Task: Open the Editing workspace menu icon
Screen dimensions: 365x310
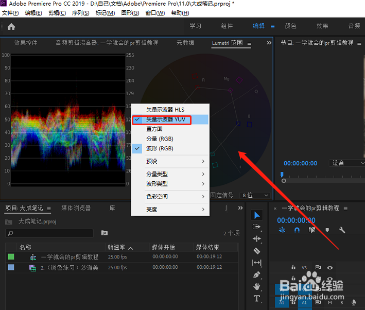Action: pos(272,27)
